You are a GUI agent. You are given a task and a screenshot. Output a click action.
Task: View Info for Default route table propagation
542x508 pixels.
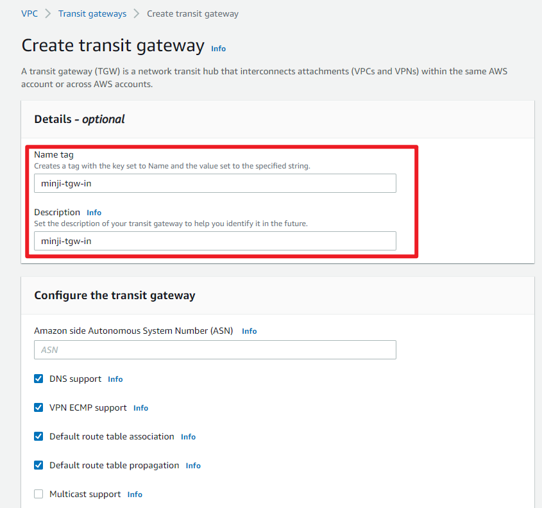tap(193, 466)
